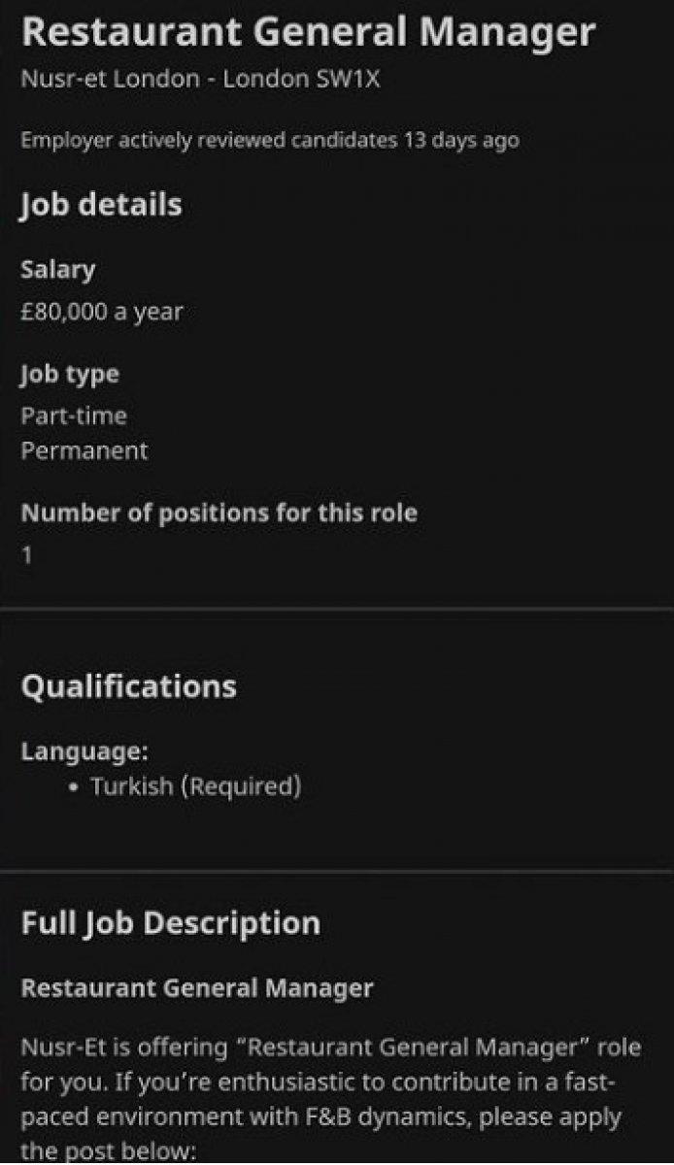Click the Qualifications section heading
The height and width of the screenshot is (1165, 674).
tap(128, 686)
